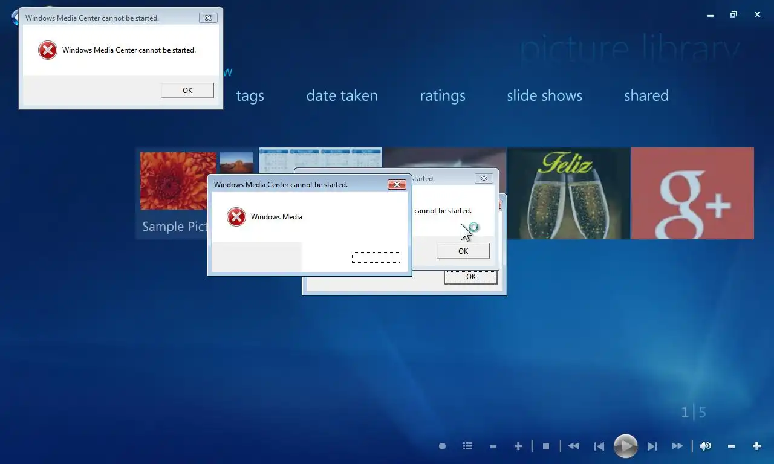Viewport: 774px width, 464px height.
Task: Close the Media Center window
Action: [x=757, y=14]
